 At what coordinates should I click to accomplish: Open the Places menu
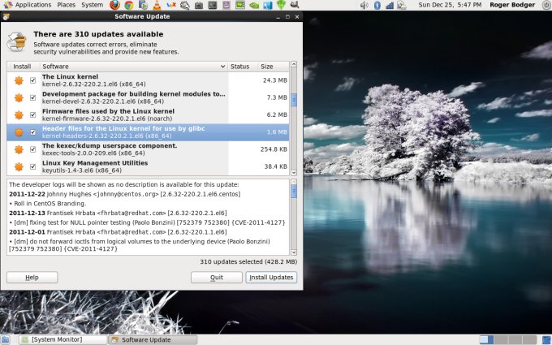[x=67, y=5]
